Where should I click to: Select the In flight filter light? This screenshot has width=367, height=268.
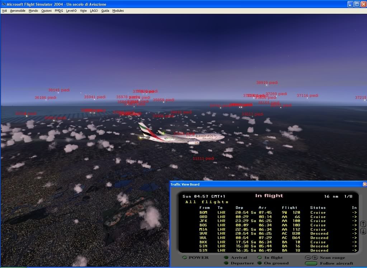click(259, 258)
